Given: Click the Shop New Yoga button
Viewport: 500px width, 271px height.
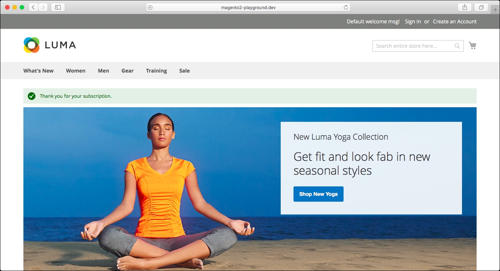Looking at the screenshot, I should 318,194.
